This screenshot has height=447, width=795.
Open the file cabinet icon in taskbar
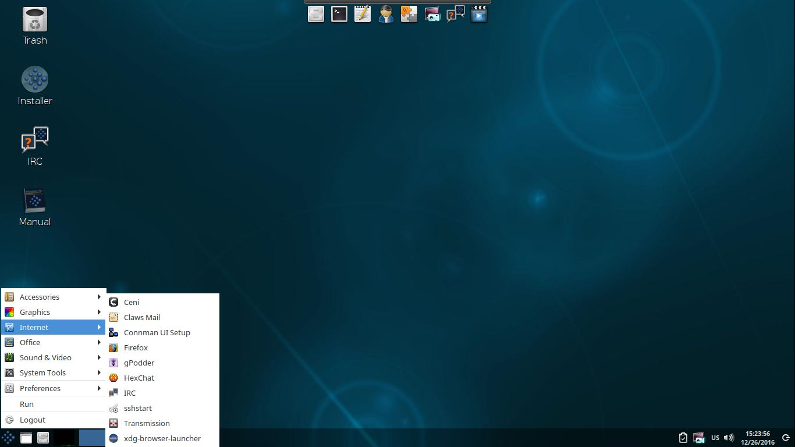[x=43, y=438]
